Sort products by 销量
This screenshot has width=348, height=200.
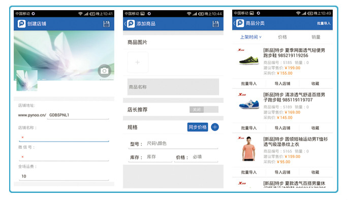pos(316,37)
